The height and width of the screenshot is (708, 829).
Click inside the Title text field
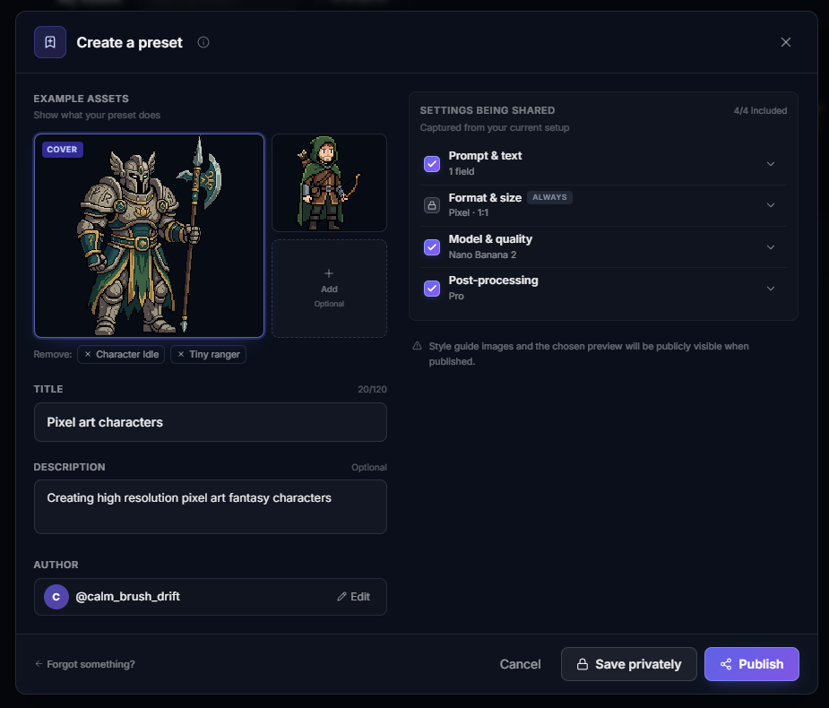pyautogui.click(x=210, y=422)
